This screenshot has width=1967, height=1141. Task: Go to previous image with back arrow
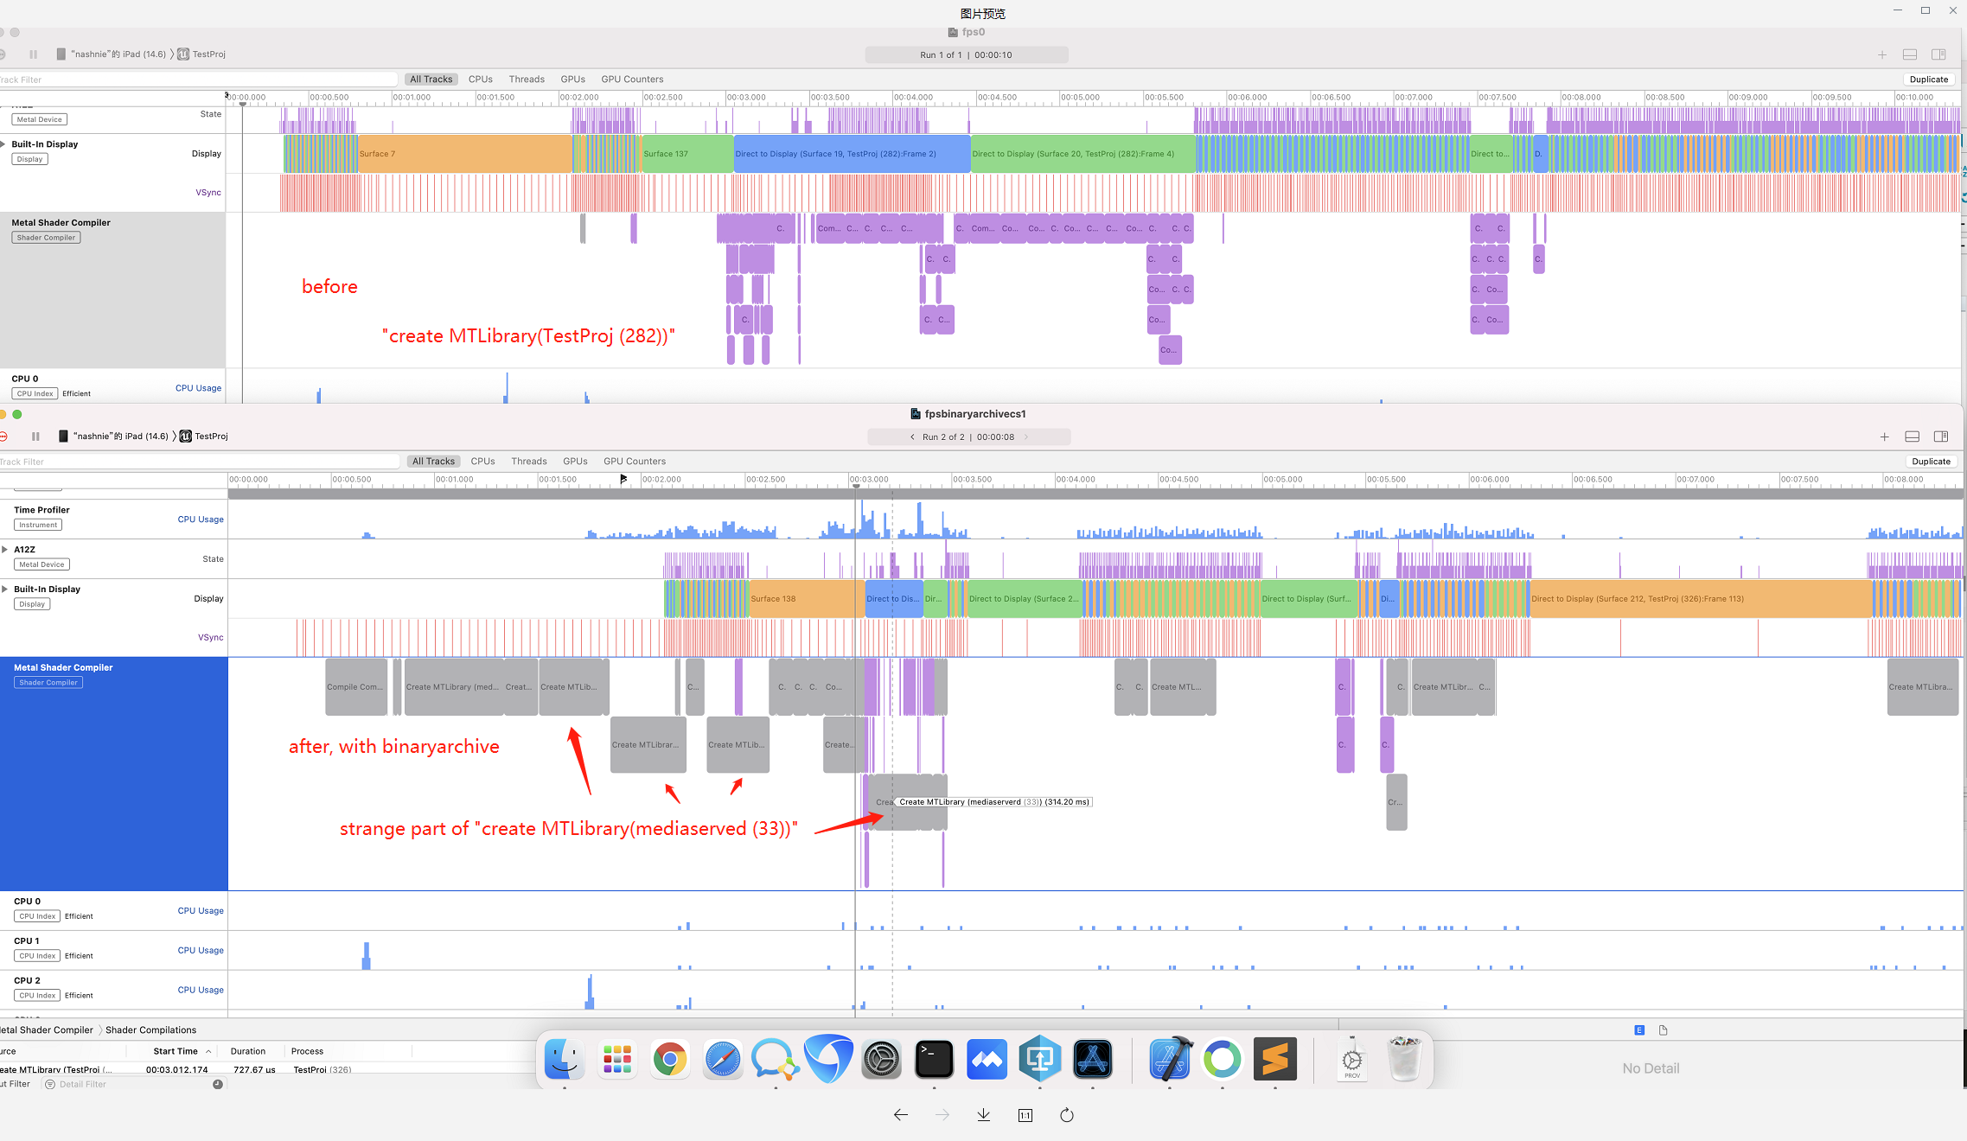(900, 1115)
